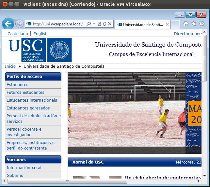Refresh the page with reload icon

coord(105,24)
